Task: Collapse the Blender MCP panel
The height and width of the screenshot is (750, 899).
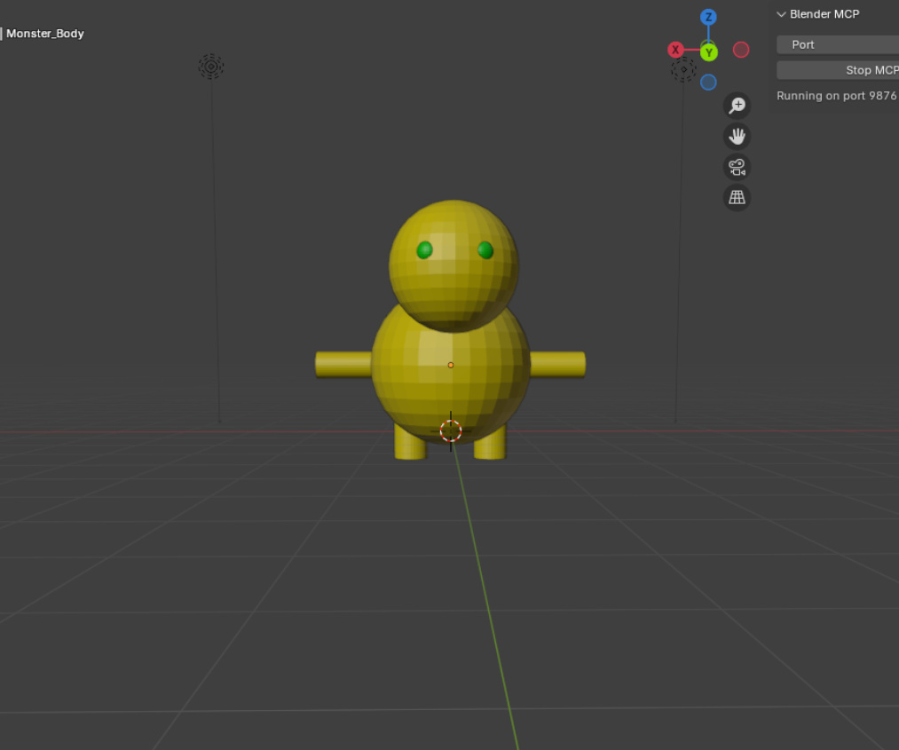Action: (x=782, y=14)
